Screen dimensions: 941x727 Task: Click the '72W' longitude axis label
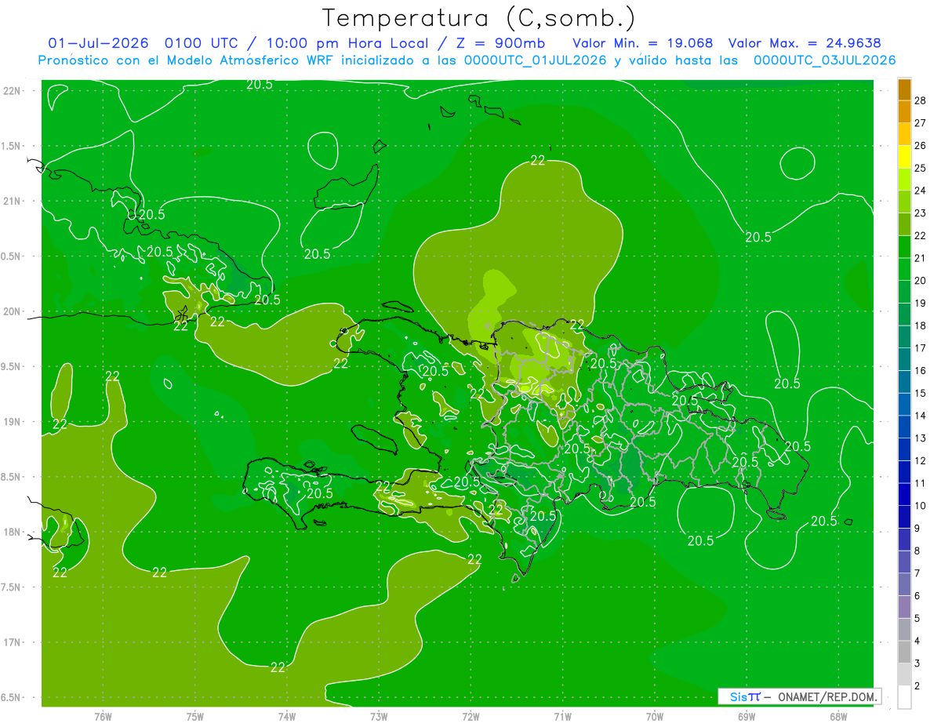coord(471,717)
